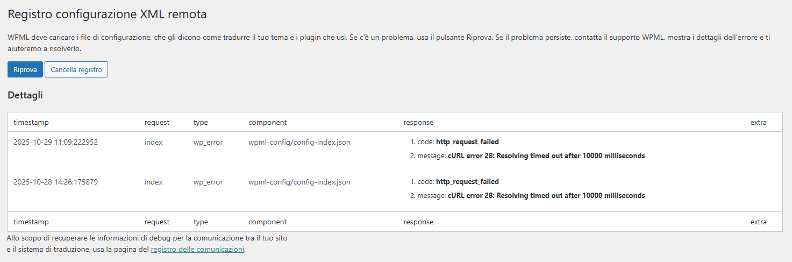This screenshot has height=262, width=792.
Task: Click the Riprova button
Action: [x=25, y=69]
